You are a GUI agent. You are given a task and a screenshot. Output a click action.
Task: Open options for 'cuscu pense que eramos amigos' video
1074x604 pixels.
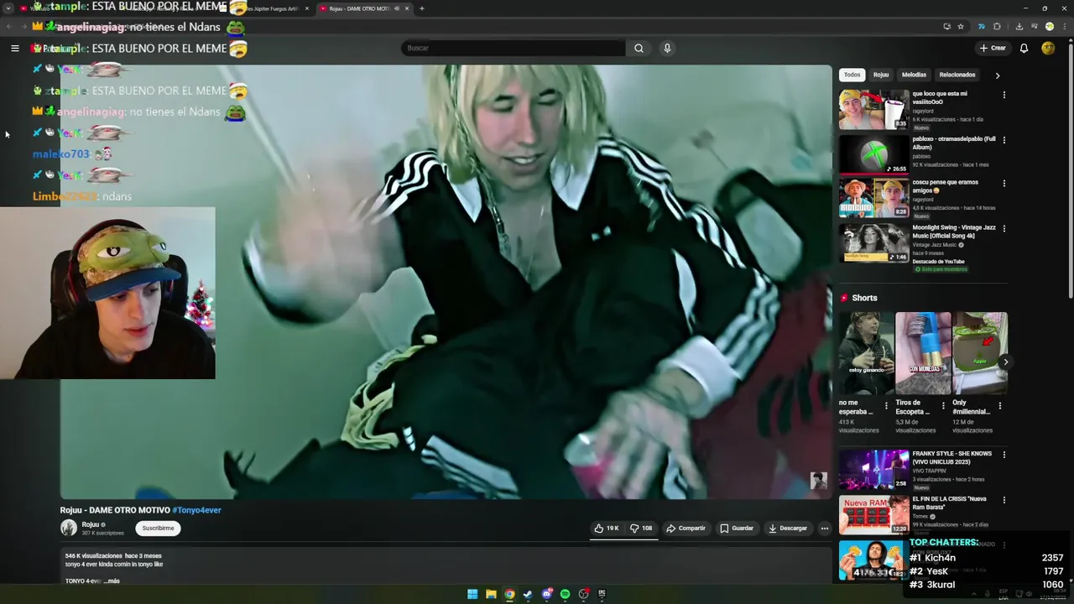pyautogui.click(x=1004, y=184)
